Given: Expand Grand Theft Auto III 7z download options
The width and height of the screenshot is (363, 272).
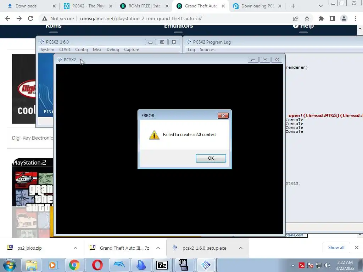Looking at the screenshot, I should (x=158, y=248).
